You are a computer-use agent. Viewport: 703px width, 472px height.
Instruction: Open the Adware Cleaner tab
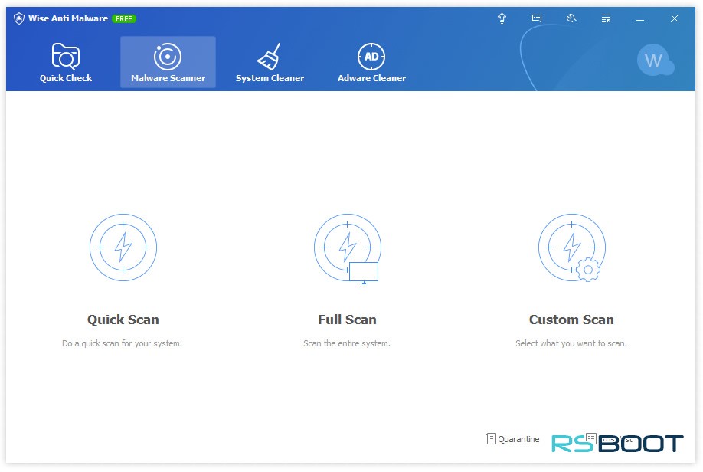pos(371,62)
